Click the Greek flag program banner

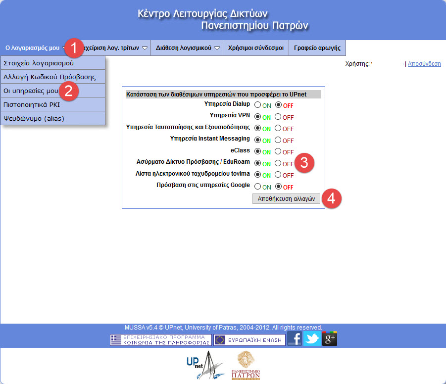(x=161, y=340)
